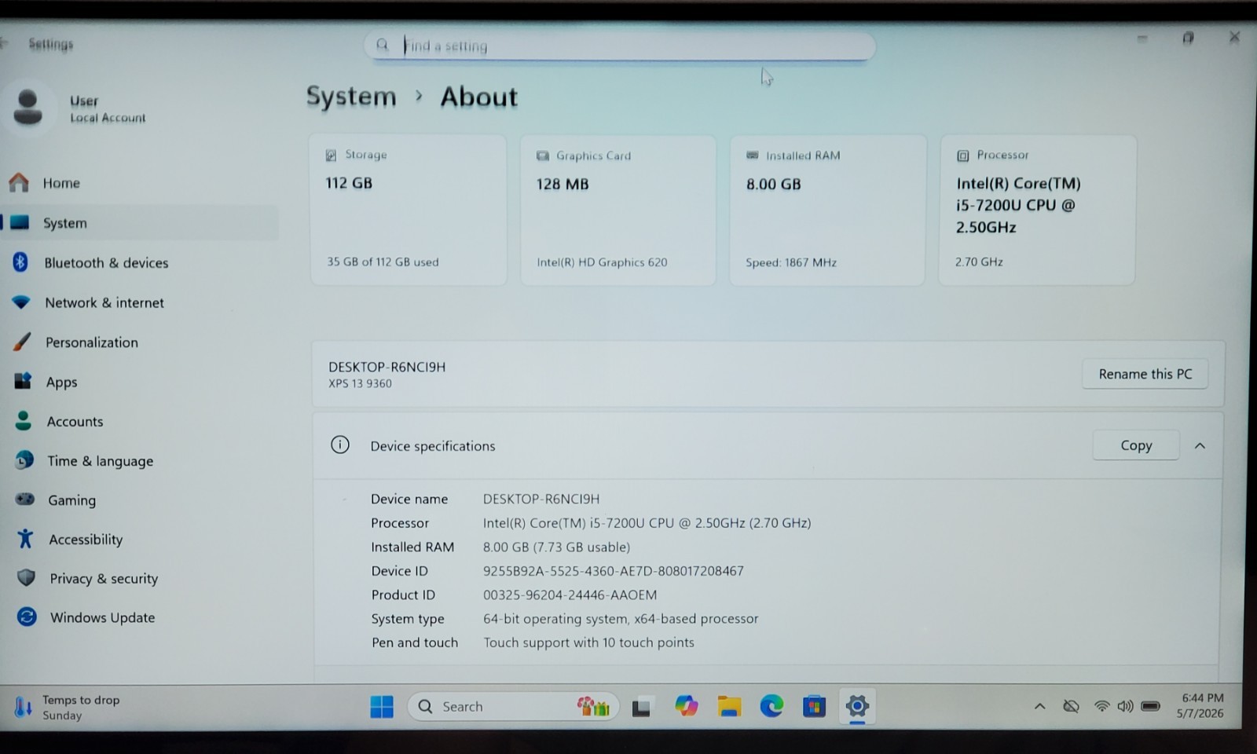Launch Microsoft Edge from the taskbar
The height and width of the screenshot is (754, 1257).
click(x=771, y=706)
